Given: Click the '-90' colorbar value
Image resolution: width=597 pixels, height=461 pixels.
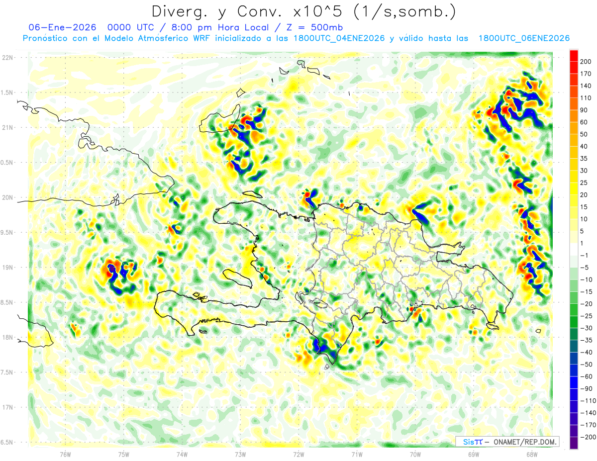Looking at the screenshot, I should click(587, 388).
